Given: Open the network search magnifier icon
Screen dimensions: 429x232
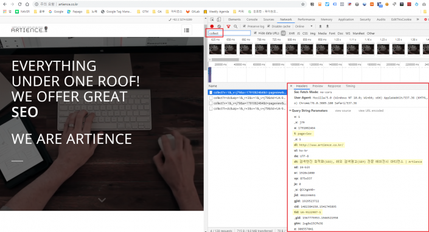Looking at the screenshot, I should [235, 27].
